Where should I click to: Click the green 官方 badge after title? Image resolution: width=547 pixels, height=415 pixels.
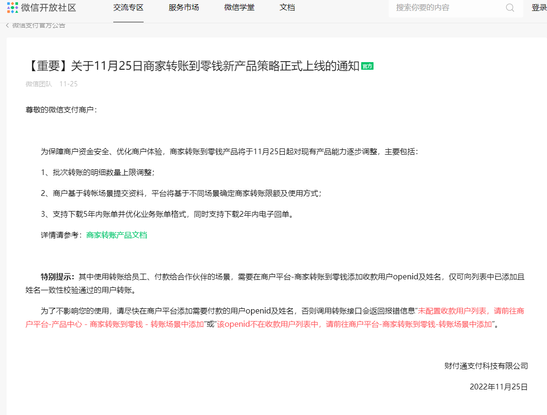pos(367,66)
